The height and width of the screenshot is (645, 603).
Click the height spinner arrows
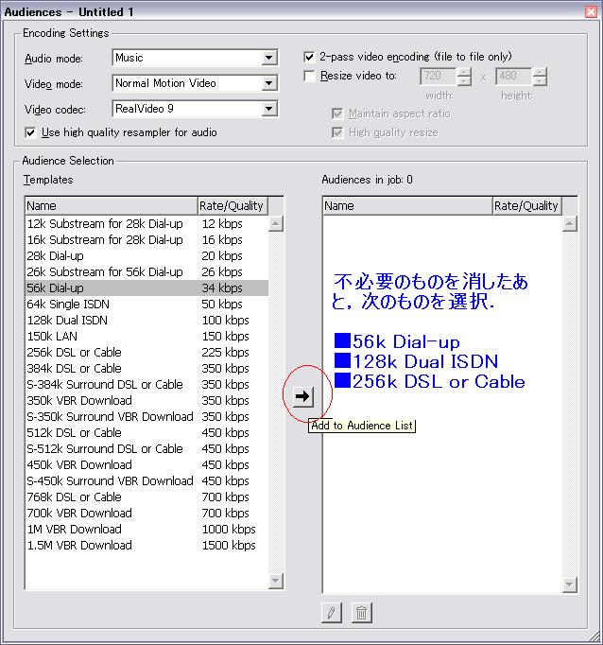click(x=540, y=76)
